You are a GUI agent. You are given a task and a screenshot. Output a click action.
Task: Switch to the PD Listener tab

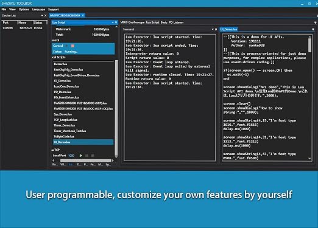[x=176, y=22]
